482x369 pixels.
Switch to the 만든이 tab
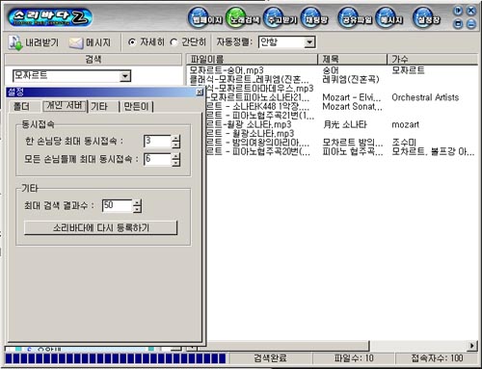[136, 106]
